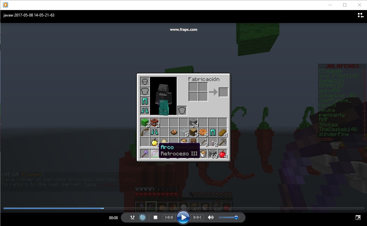Stop the video playback
The height and width of the screenshot is (226, 367).
[155, 218]
